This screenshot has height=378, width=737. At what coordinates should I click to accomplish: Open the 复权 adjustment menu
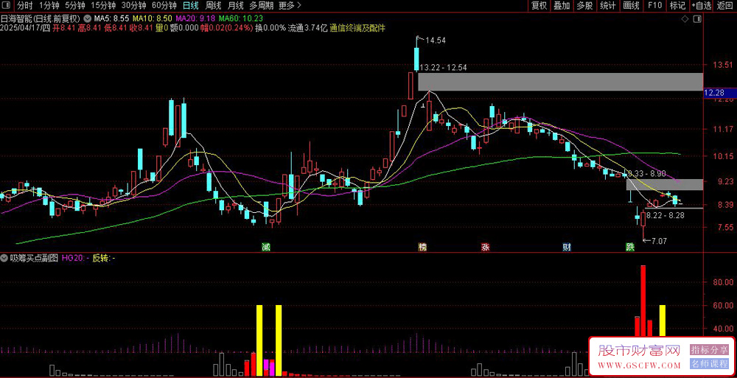539,6
